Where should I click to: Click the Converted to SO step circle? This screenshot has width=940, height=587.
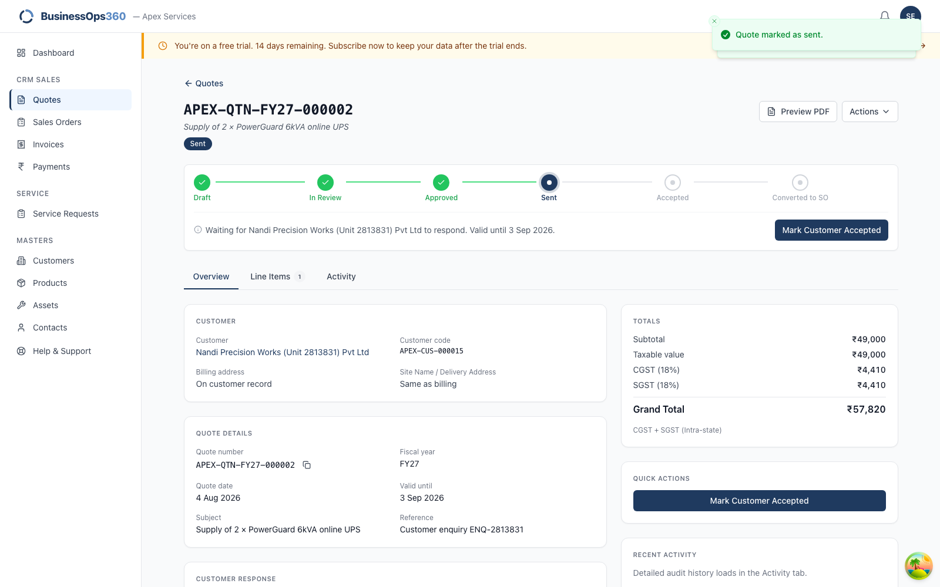(800, 183)
